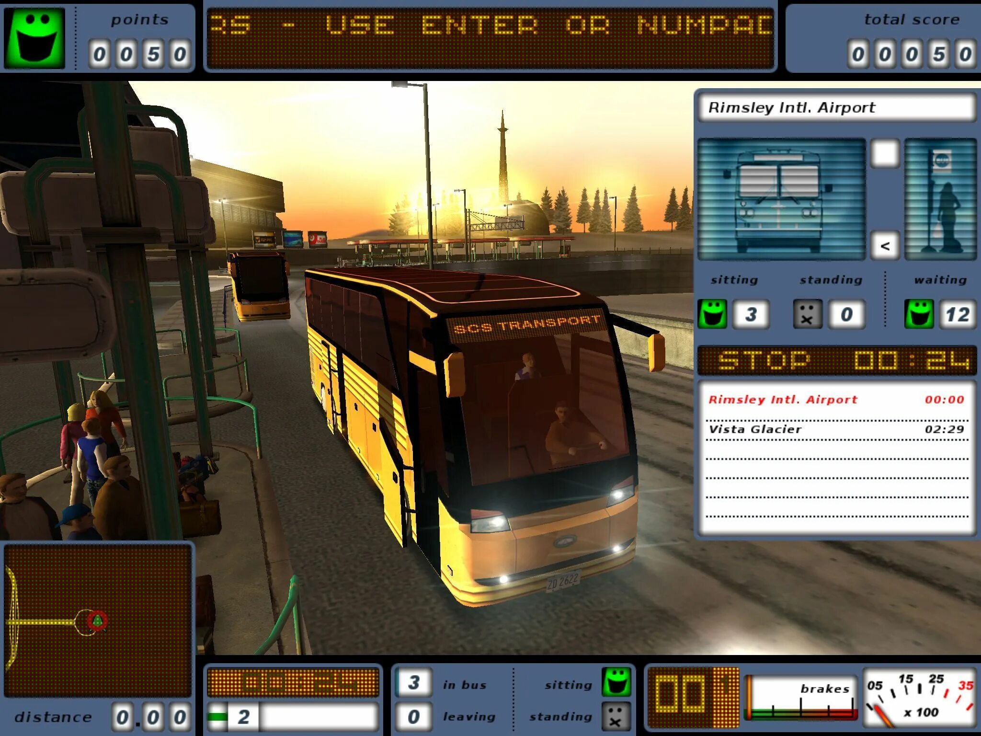This screenshot has height=736, width=981.
Task: Click the green sitting passengers smiley
Action: click(x=712, y=314)
